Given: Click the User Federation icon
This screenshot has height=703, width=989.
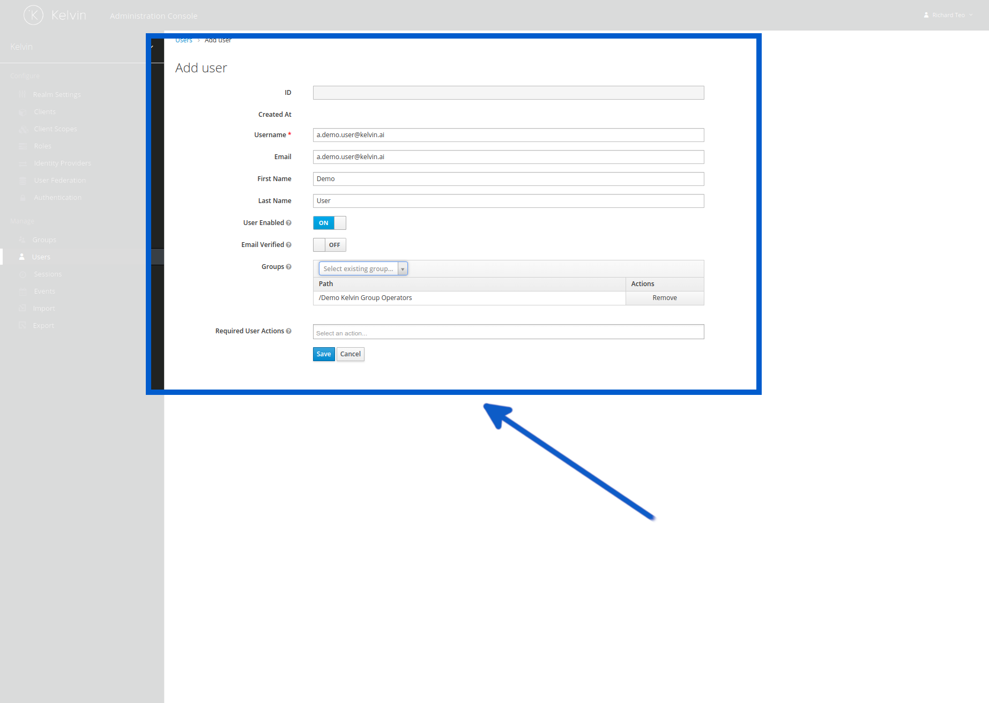Looking at the screenshot, I should click(x=22, y=180).
